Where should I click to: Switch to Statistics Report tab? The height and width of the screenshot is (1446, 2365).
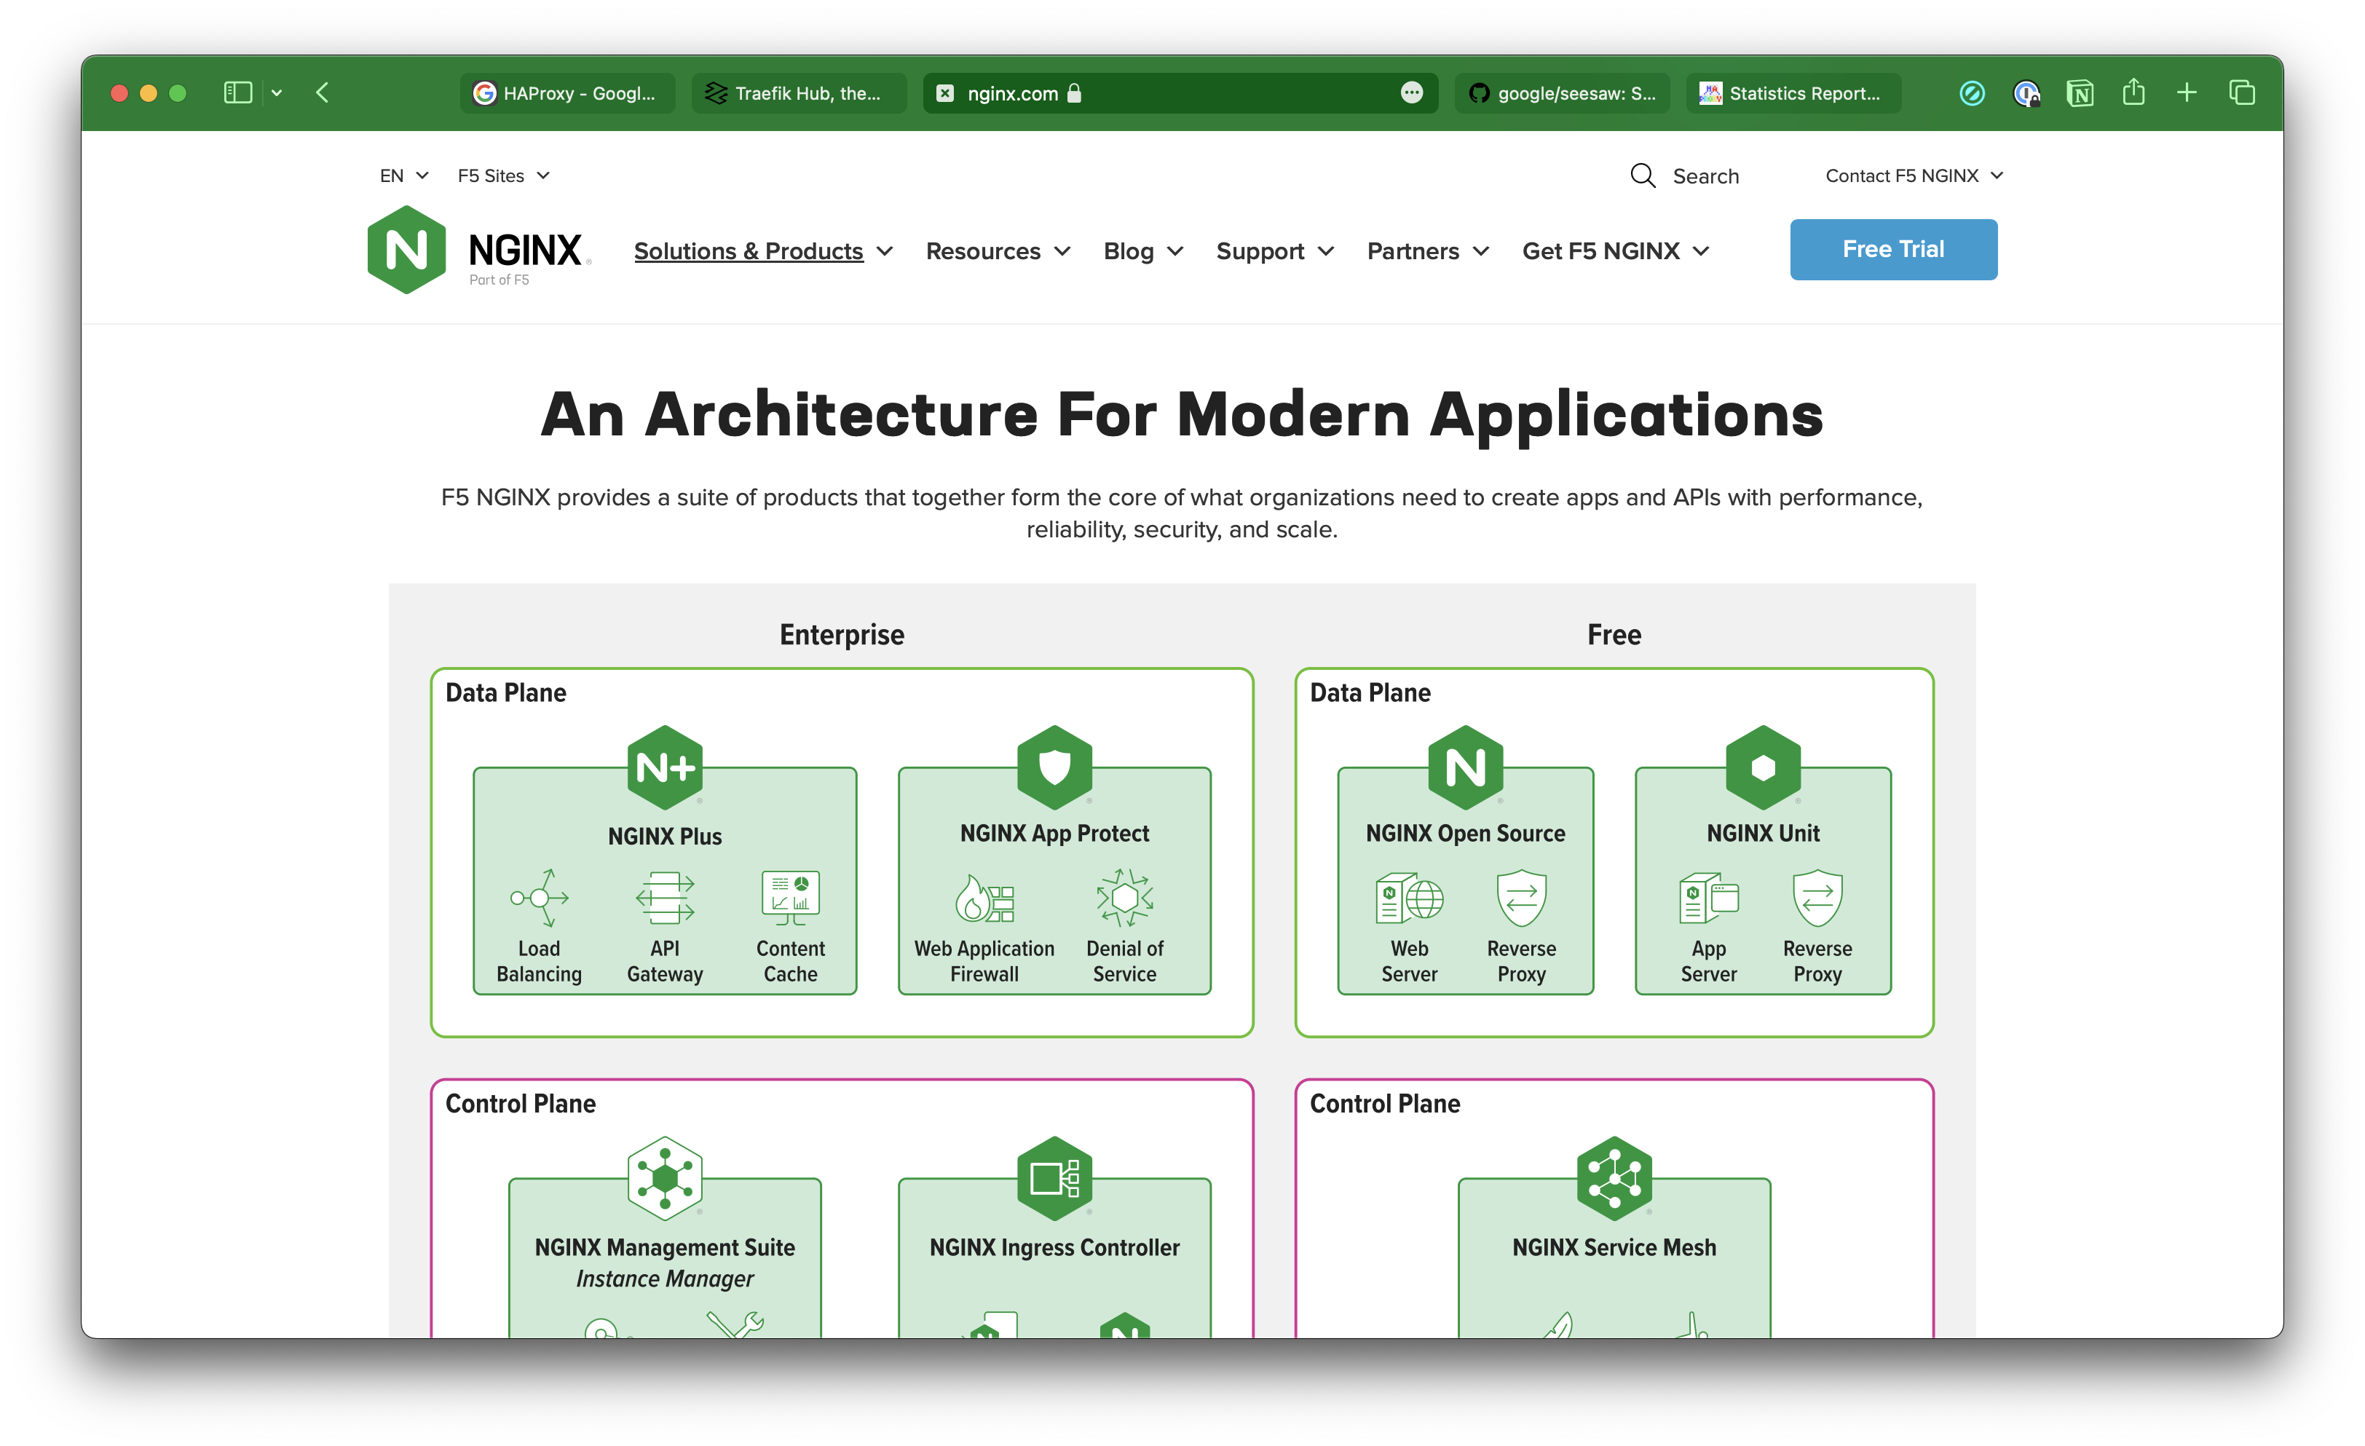pos(1793,93)
